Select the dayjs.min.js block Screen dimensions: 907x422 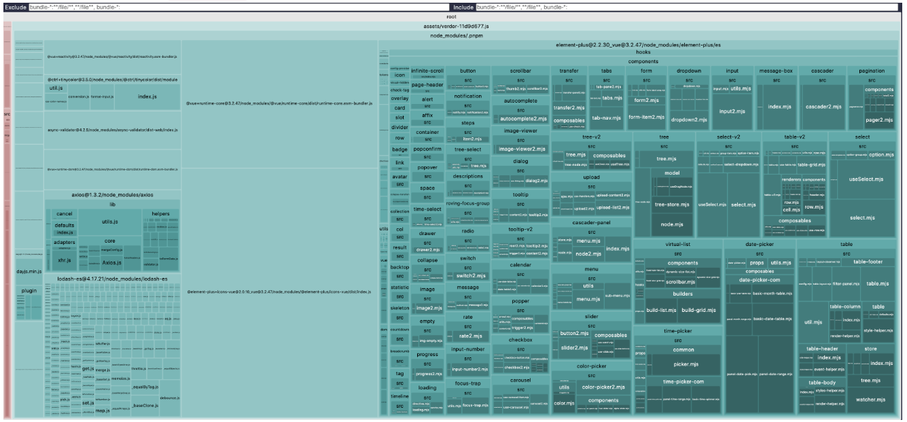pos(29,271)
